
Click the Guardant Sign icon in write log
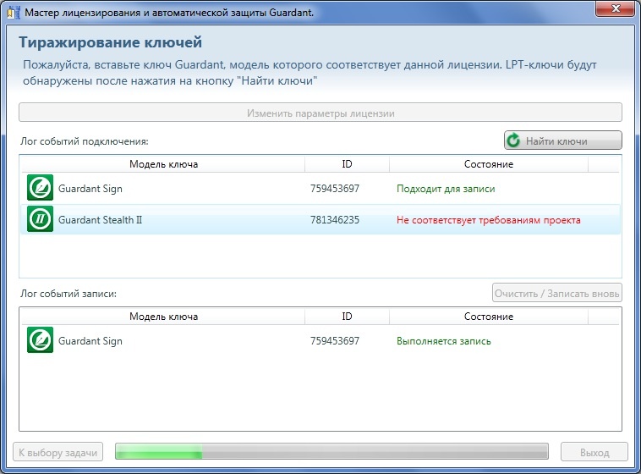point(40,340)
